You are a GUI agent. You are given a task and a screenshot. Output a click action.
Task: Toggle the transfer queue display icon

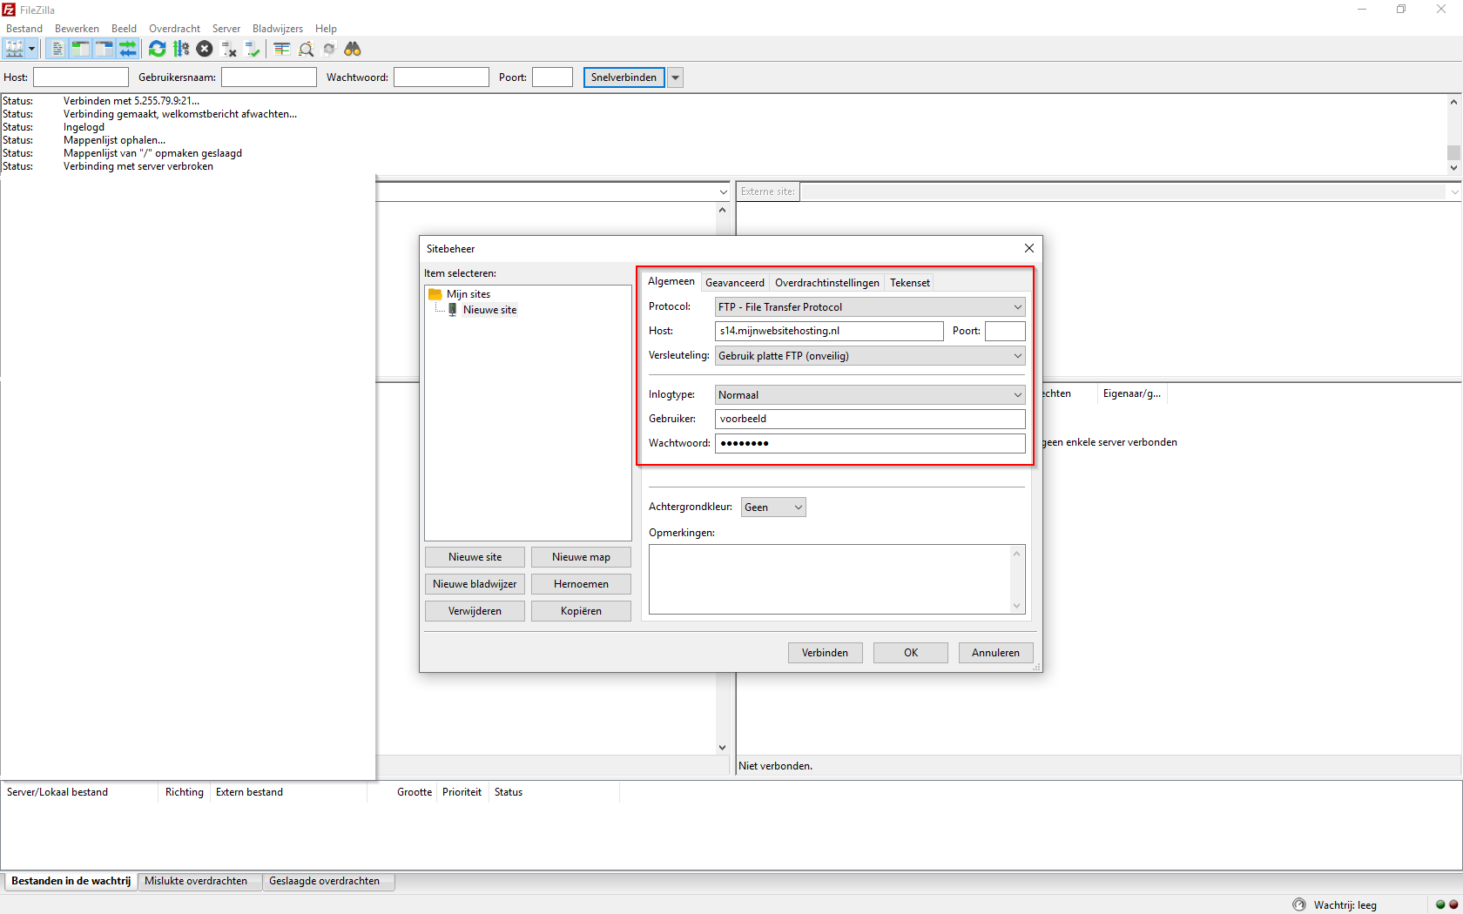[127, 49]
